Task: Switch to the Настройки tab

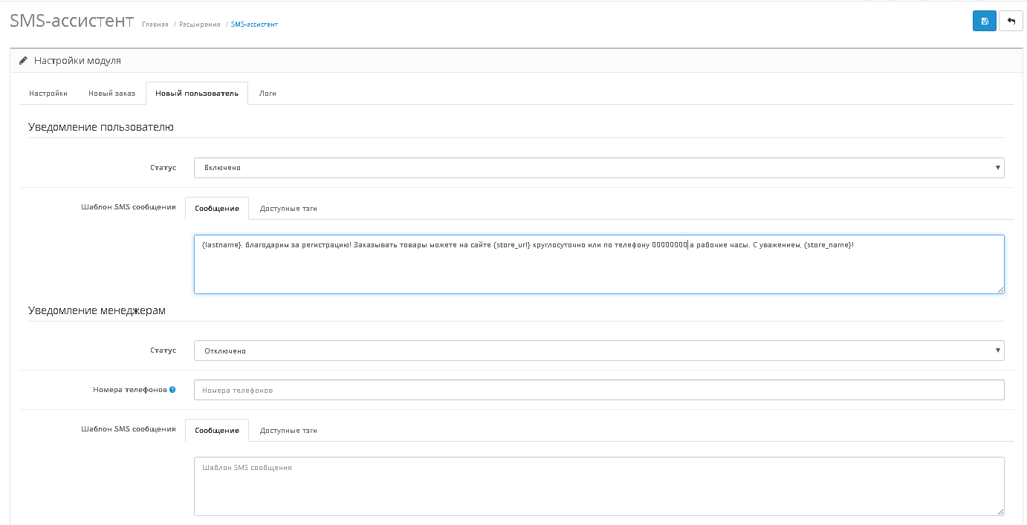Action: click(48, 93)
